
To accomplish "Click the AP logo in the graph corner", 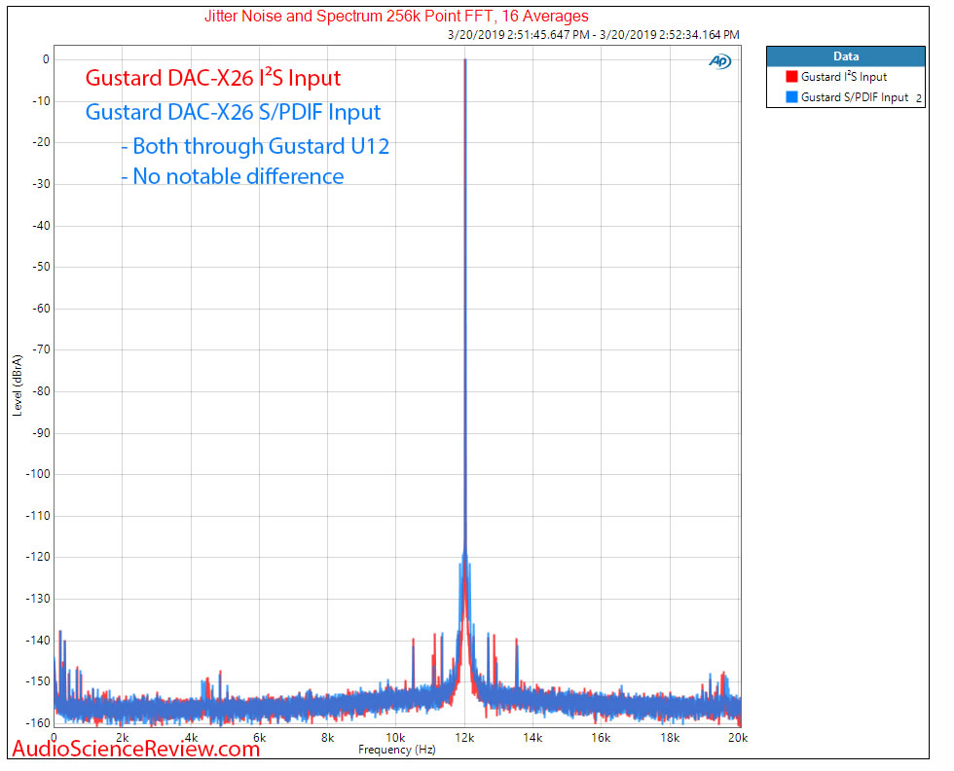I will tap(719, 61).
